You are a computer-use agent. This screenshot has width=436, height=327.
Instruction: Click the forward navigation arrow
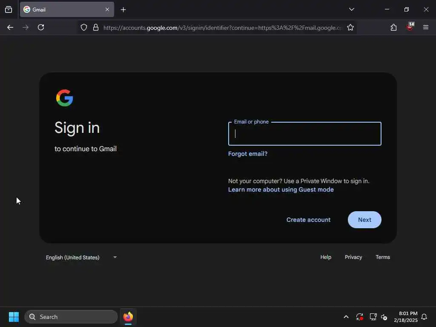[x=26, y=27]
